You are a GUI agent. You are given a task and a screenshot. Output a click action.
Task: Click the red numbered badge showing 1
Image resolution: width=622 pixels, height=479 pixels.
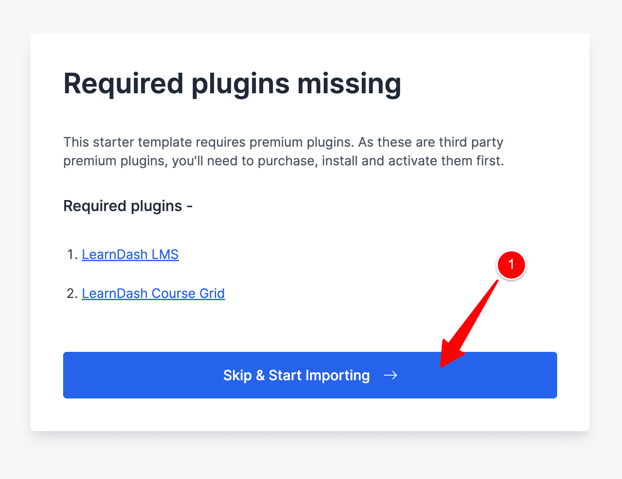(x=511, y=265)
